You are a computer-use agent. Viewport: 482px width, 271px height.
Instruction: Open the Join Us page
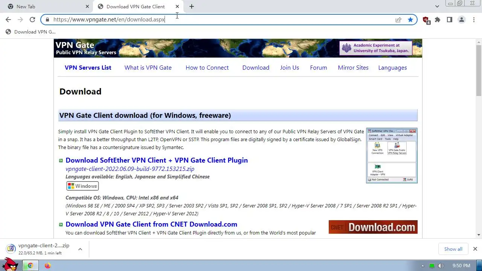pos(290,68)
